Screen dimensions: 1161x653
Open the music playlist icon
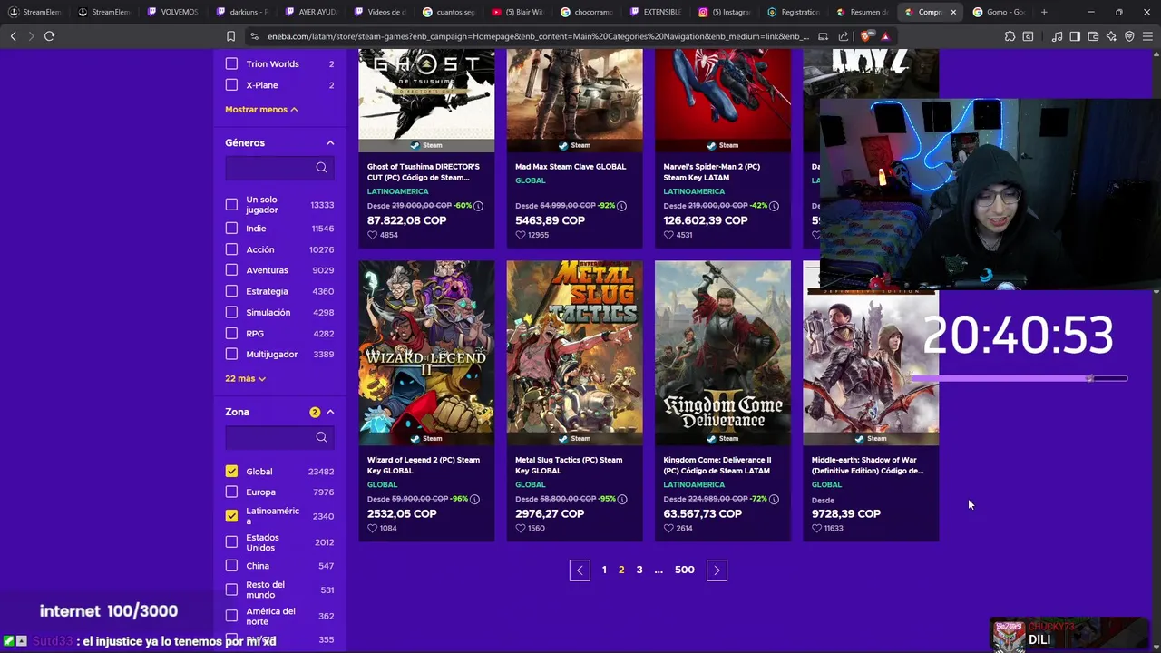click(x=1057, y=36)
